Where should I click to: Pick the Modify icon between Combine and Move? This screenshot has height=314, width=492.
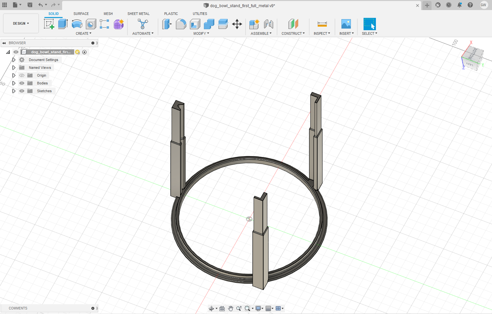point(223,24)
